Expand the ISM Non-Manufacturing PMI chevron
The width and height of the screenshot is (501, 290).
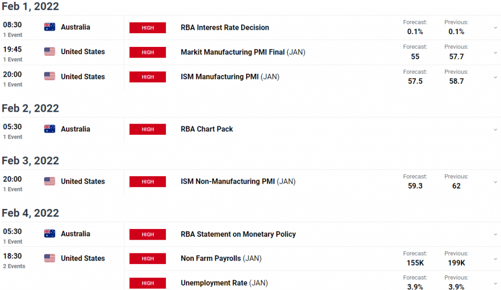495,182
